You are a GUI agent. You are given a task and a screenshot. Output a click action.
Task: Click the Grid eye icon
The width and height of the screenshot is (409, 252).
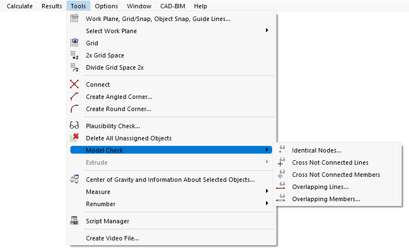[x=74, y=43]
